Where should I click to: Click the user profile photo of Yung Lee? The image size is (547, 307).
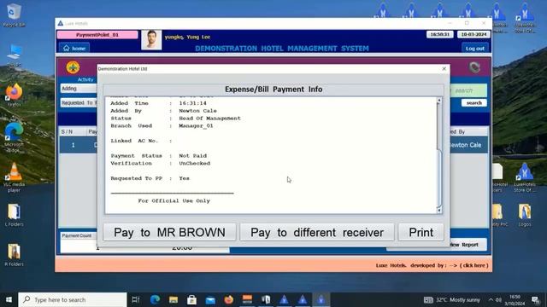pos(151,40)
